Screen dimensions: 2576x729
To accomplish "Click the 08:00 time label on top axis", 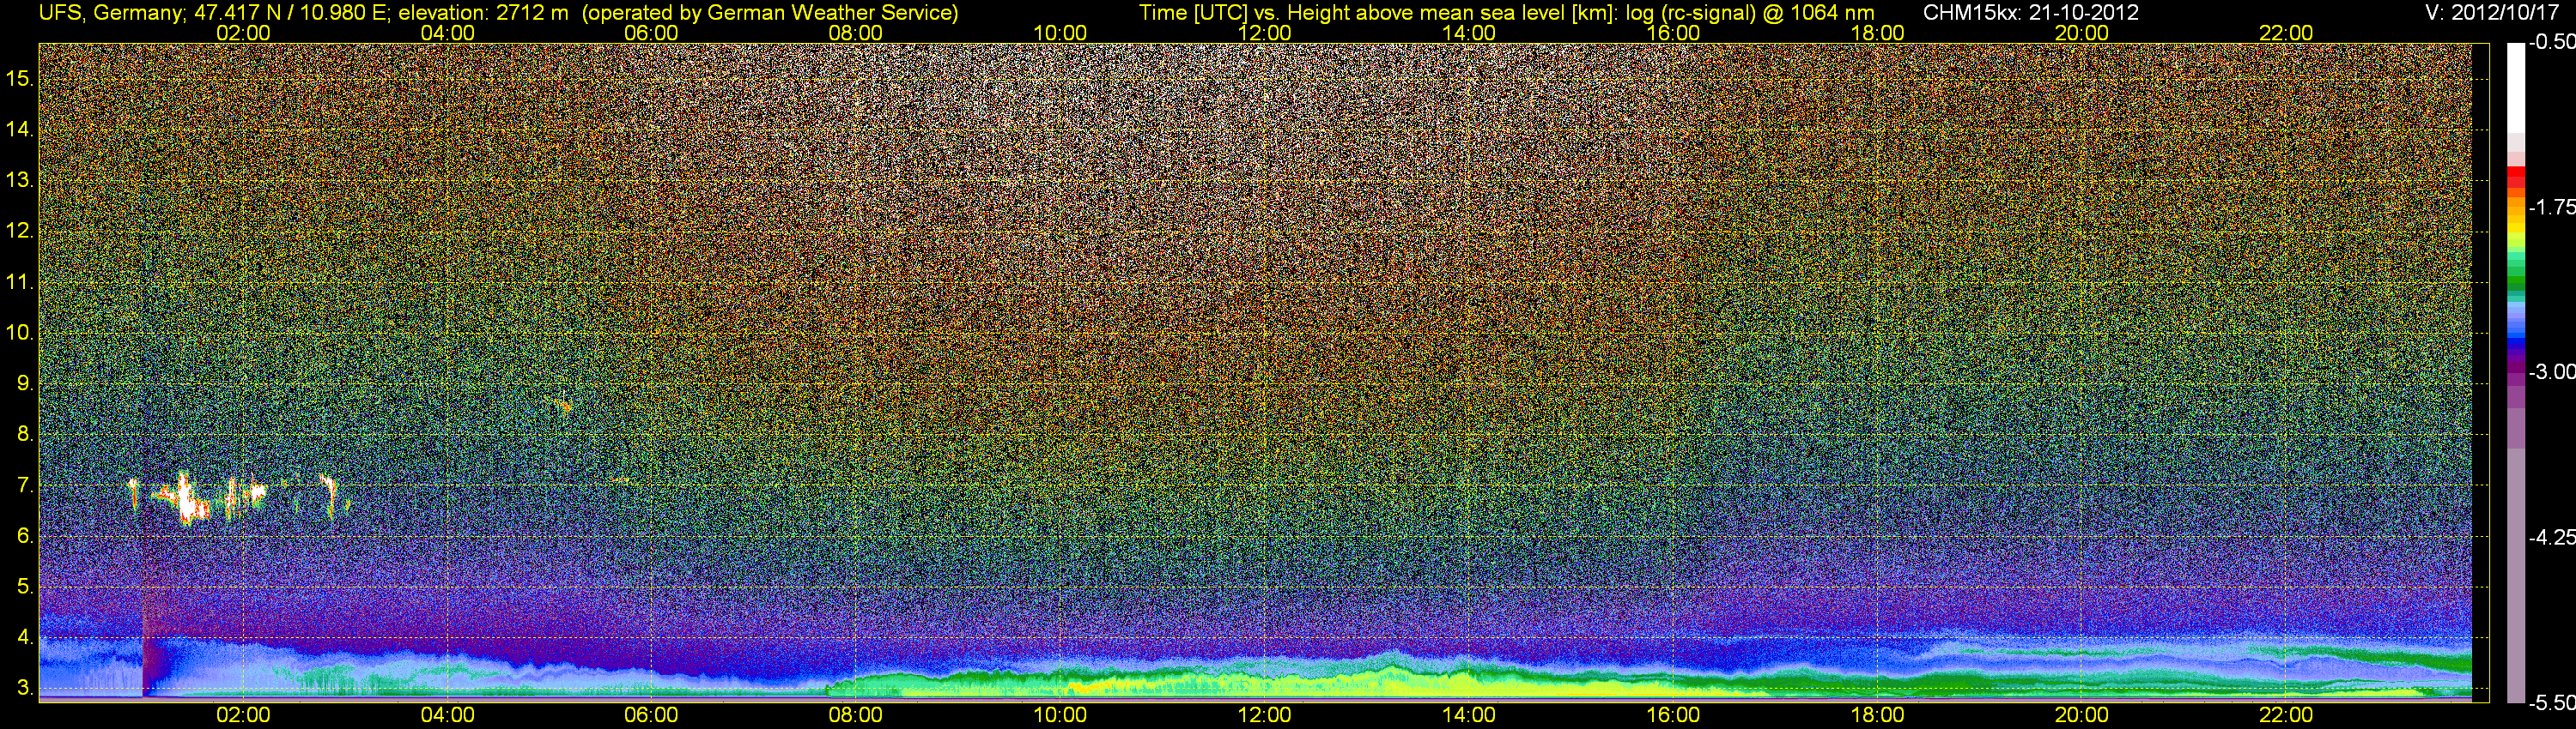I will click(855, 33).
